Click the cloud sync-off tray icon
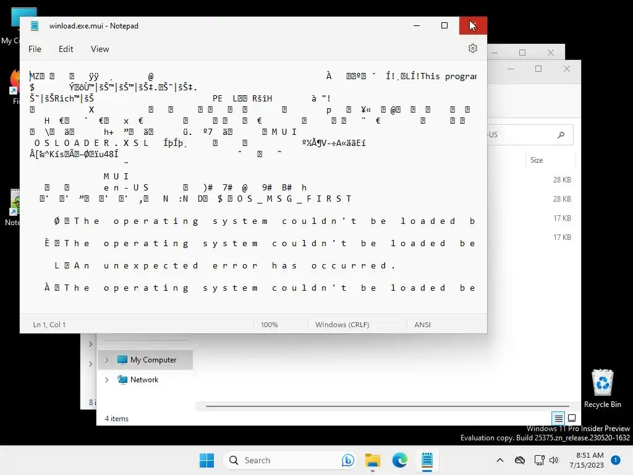The height and width of the screenshot is (475, 633). click(519, 460)
